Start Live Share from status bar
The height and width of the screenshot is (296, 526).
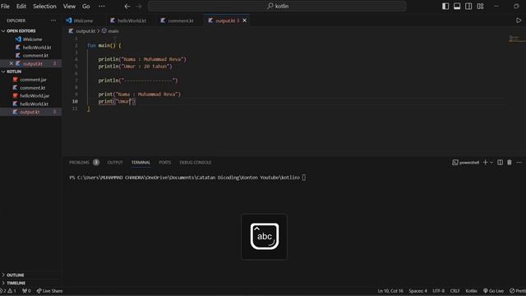coord(49,291)
